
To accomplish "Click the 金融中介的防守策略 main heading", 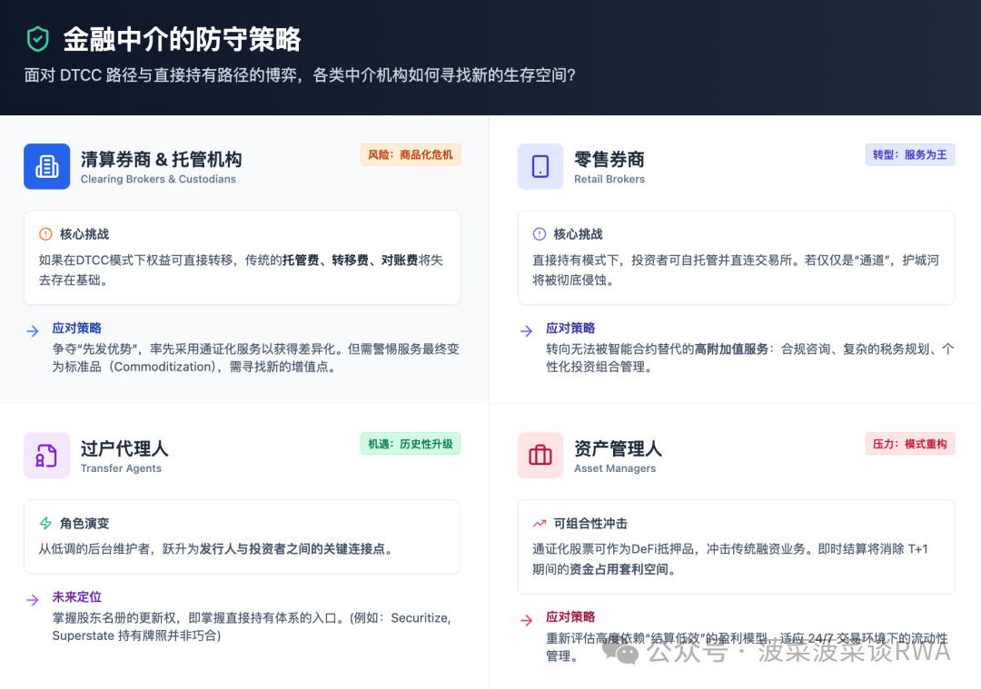I will pos(182,39).
